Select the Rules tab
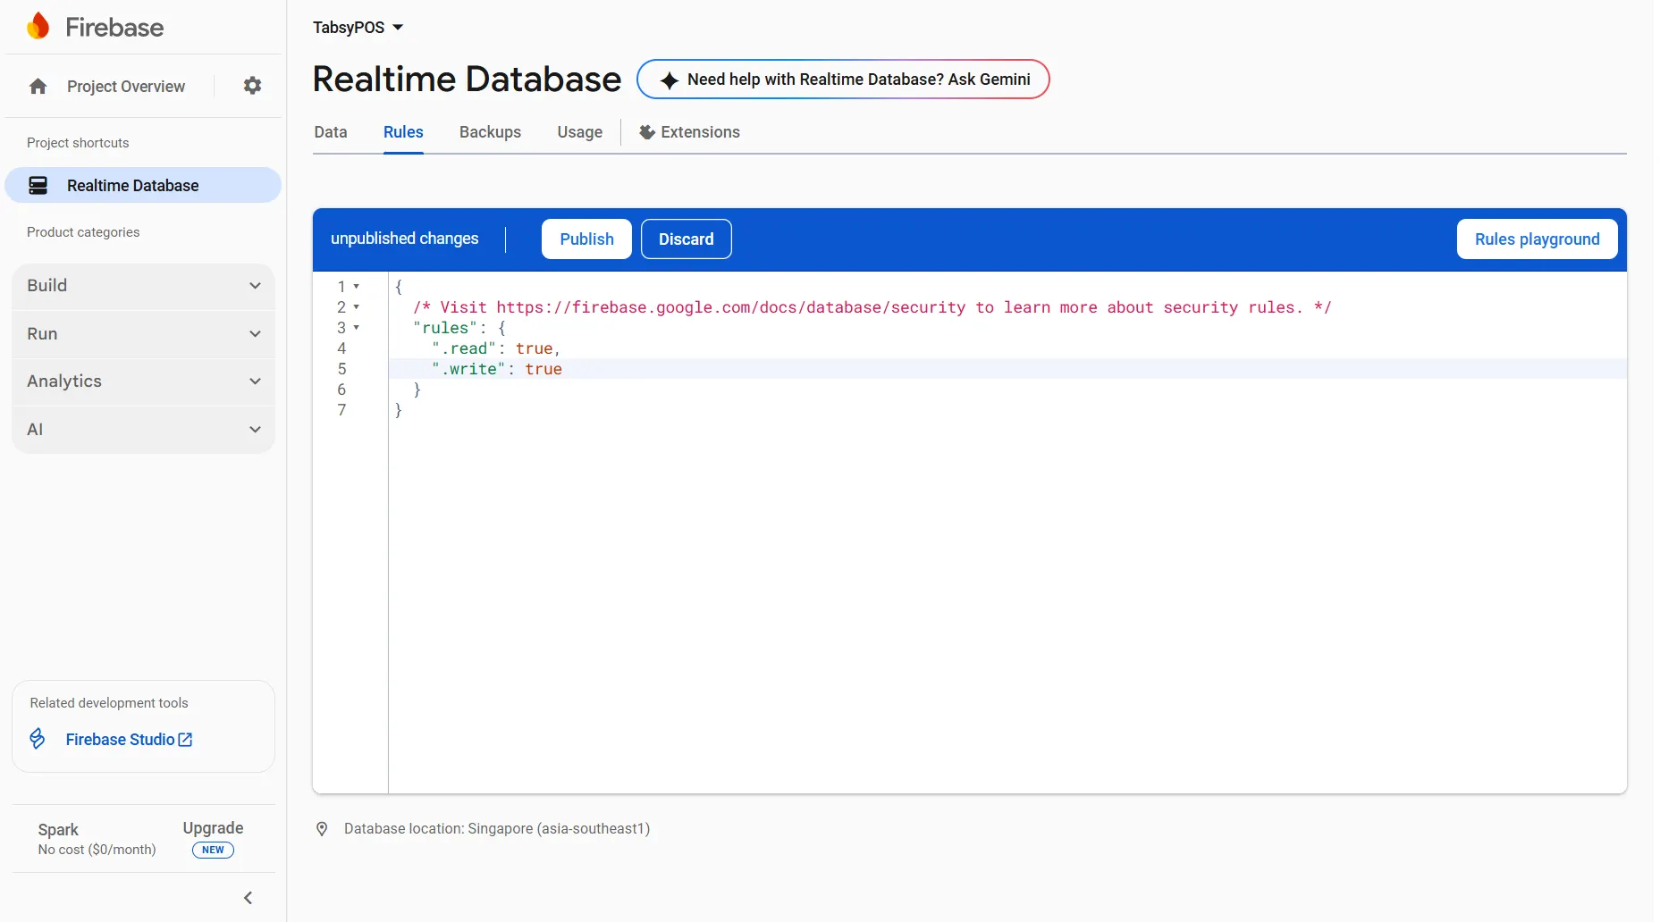Screen dimensions: 1660x922 tap(403, 132)
